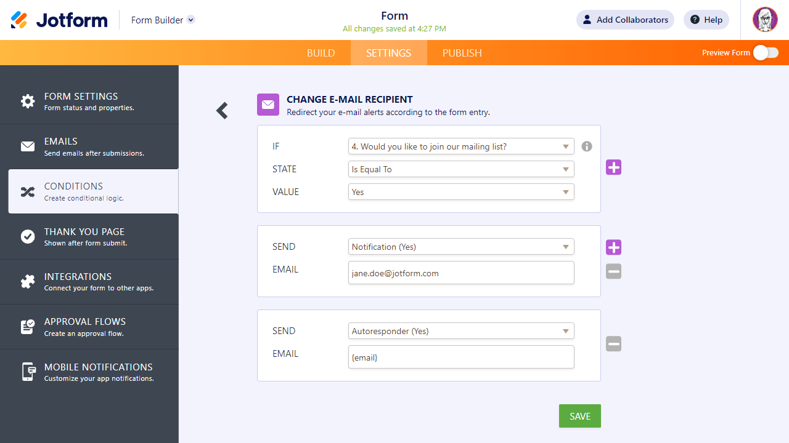Remove the Autoresponder (Yes) send action

tap(613, 344)
